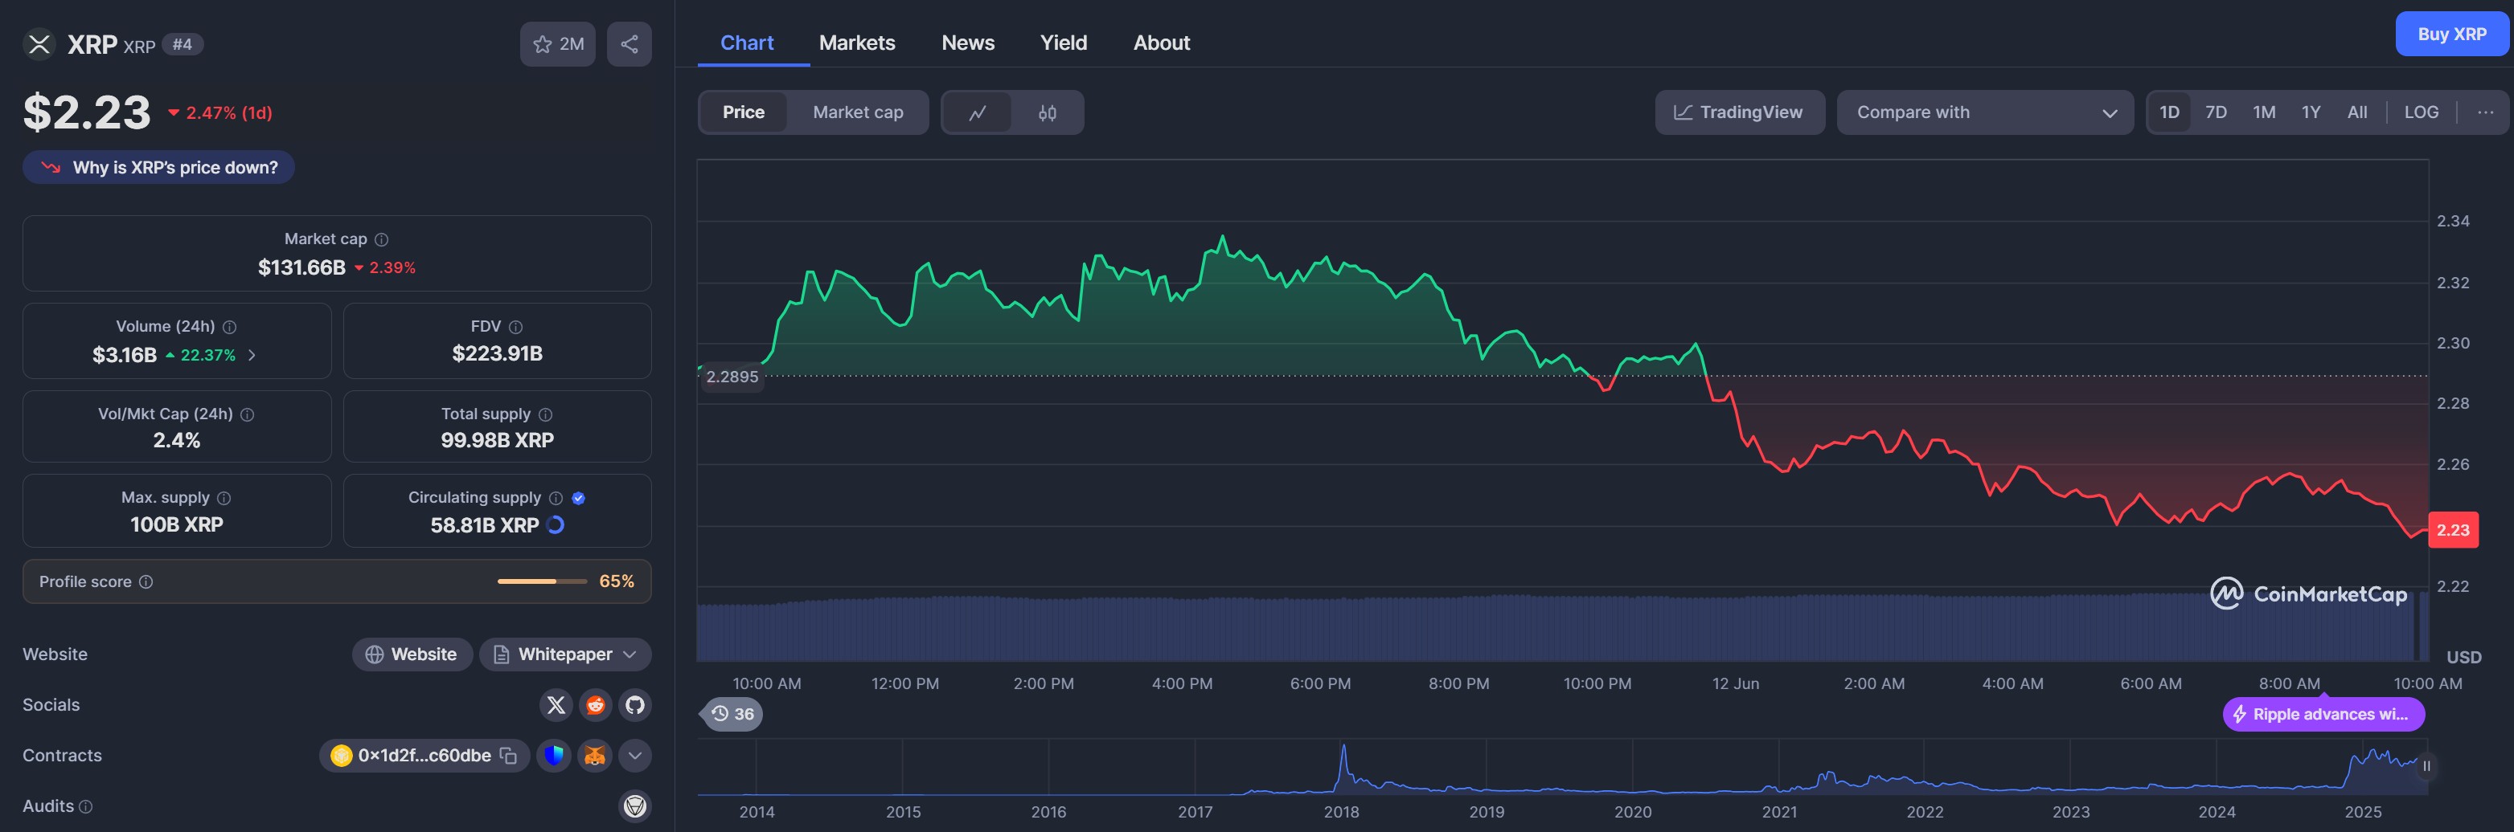Viewport: 2514px width, 832px height.
Task: Set chart range to 7D
Action: pyautogui.click(x=2217, y=112)
